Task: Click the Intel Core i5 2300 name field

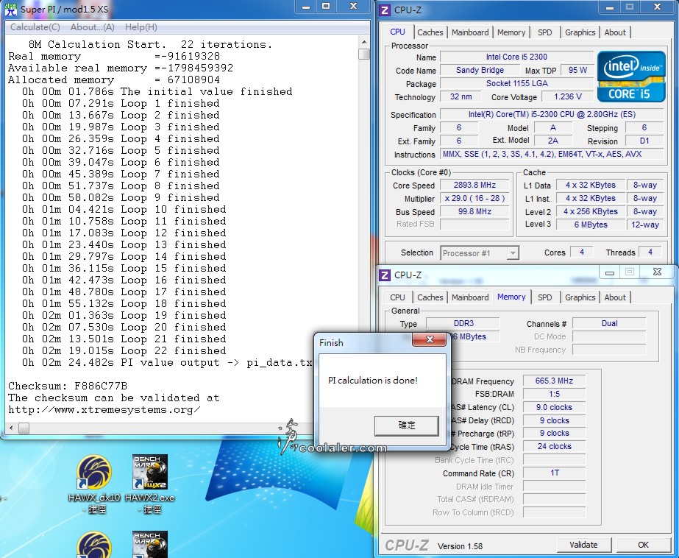Action: [516, 57]
